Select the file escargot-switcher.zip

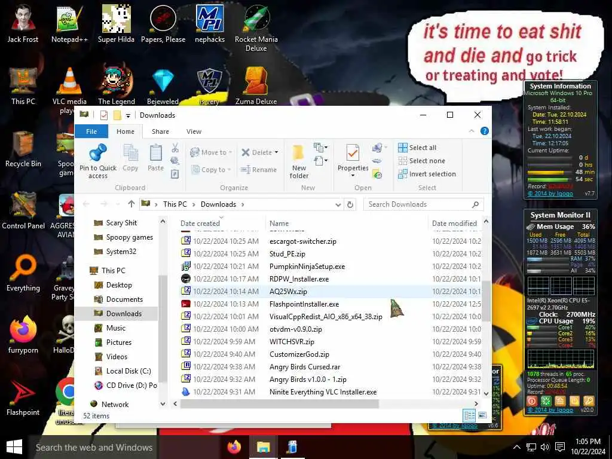coord(303,241)
